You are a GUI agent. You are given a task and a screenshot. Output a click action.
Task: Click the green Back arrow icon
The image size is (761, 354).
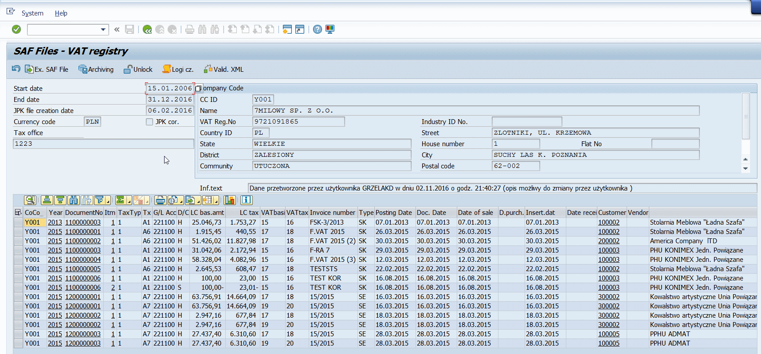pos(147,30)
